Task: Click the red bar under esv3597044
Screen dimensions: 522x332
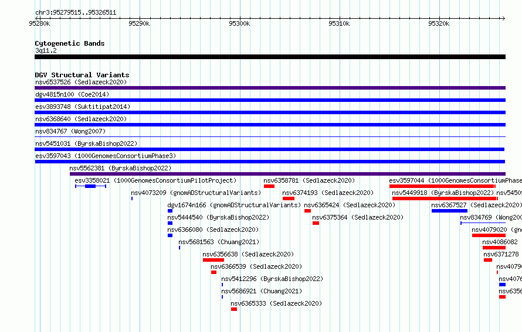Action: [442, 186]
